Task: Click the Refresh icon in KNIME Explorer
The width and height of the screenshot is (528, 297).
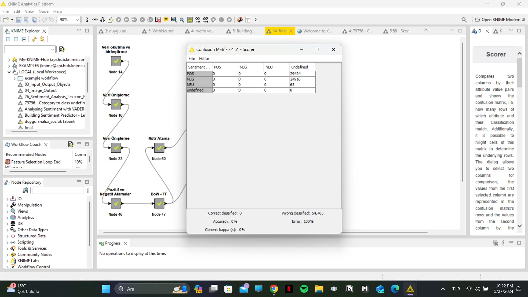Action: point(34,39)
